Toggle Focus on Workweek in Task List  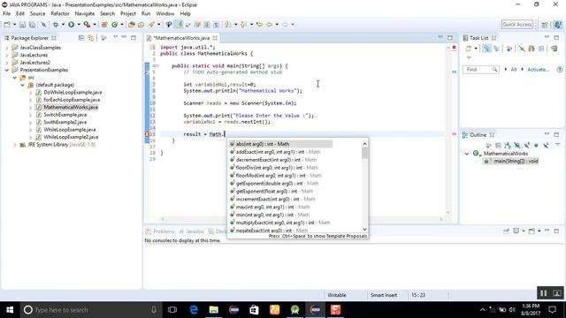pos(509,49)
